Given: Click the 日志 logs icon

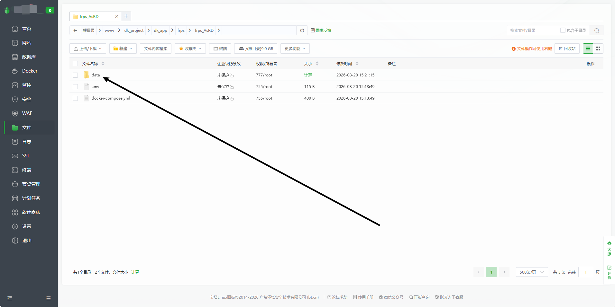Looking at the screenshot, I should 15,142.
